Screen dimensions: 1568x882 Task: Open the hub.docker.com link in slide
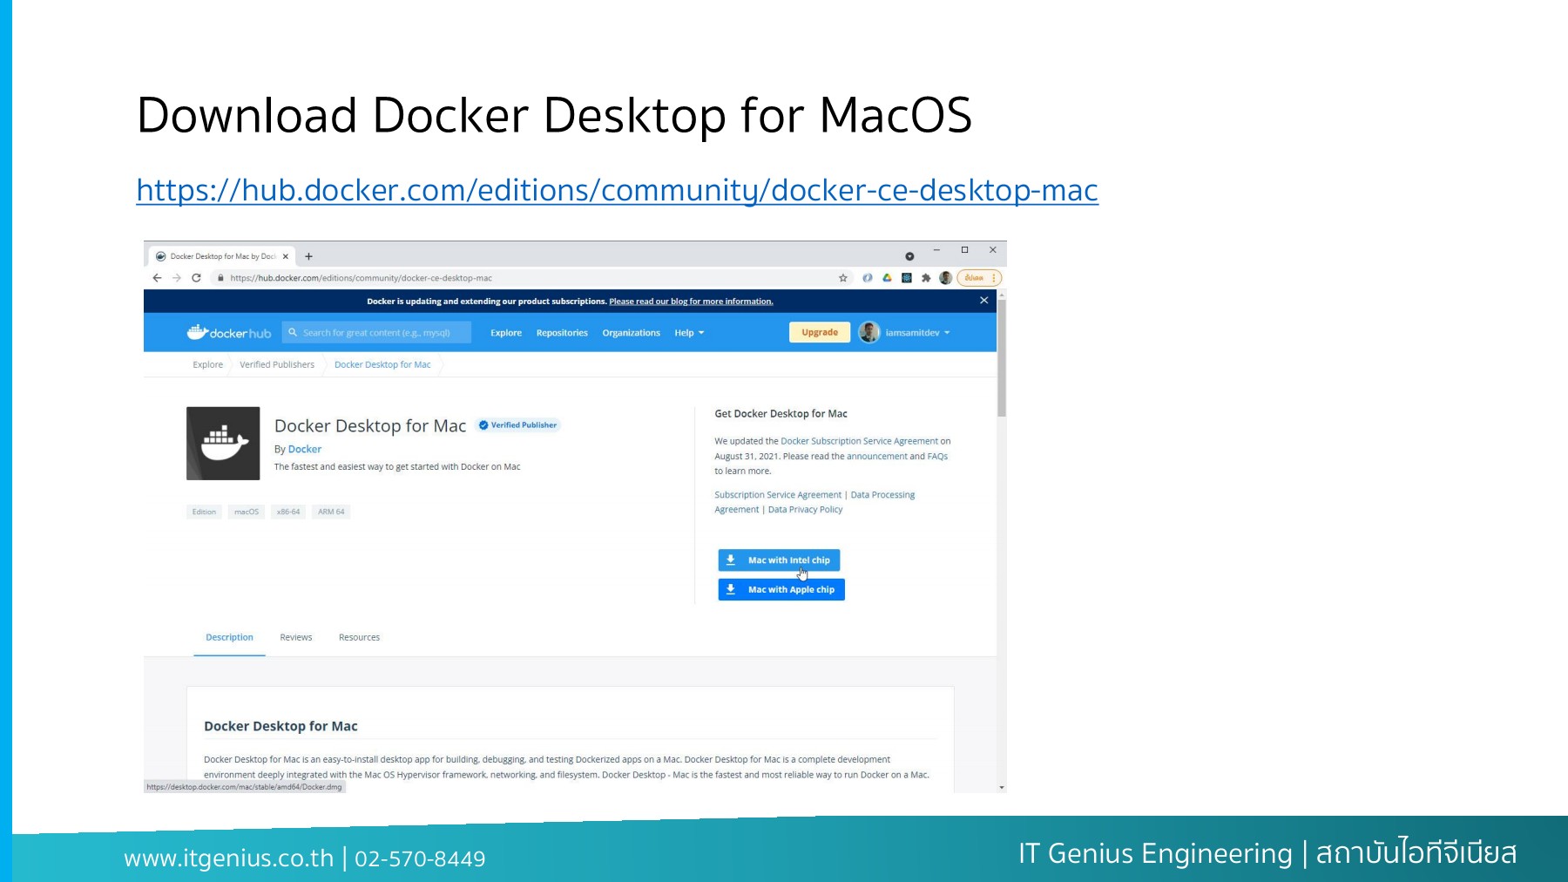pyautogui.click(x=617, y=190)
